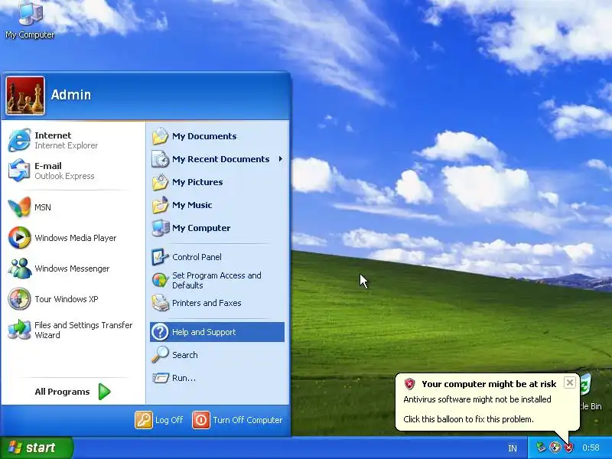612x459 pixels.
Task: Open the Outlook Express E-mail icon
Action: coord(19,170)
